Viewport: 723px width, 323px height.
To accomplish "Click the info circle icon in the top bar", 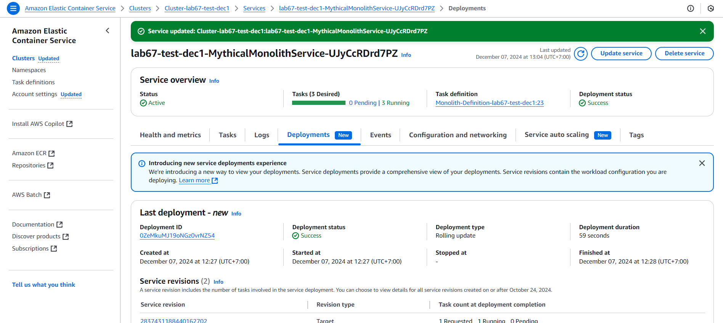I will tap(691, 8).
